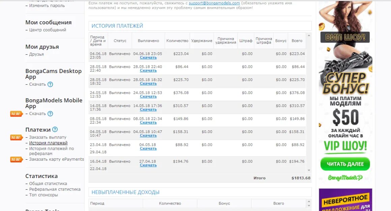Open Заказать карту ePayments
391x211 pixels.
coord(57,159)
